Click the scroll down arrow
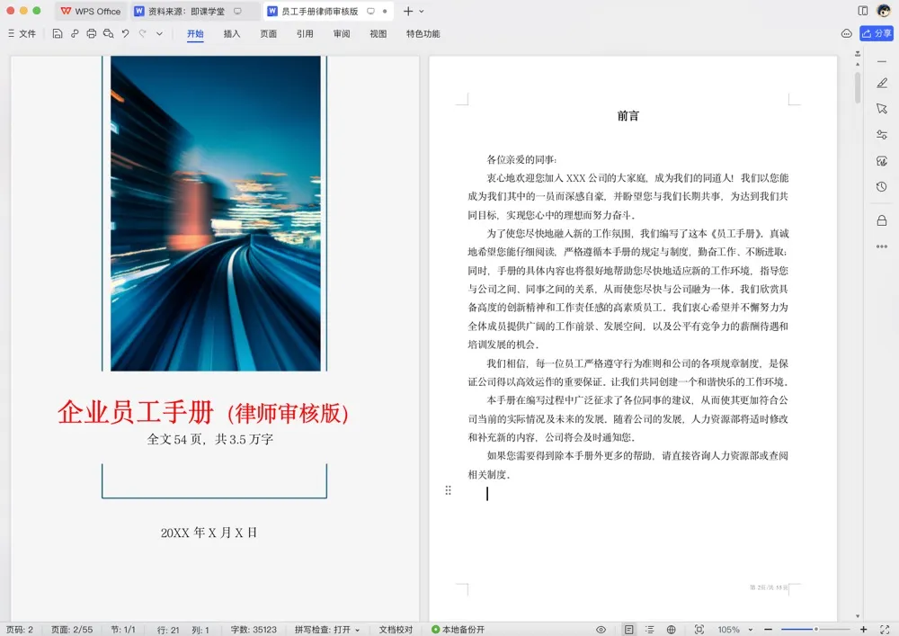This screenshot has width=899, height=636. [x=858, y=616]
